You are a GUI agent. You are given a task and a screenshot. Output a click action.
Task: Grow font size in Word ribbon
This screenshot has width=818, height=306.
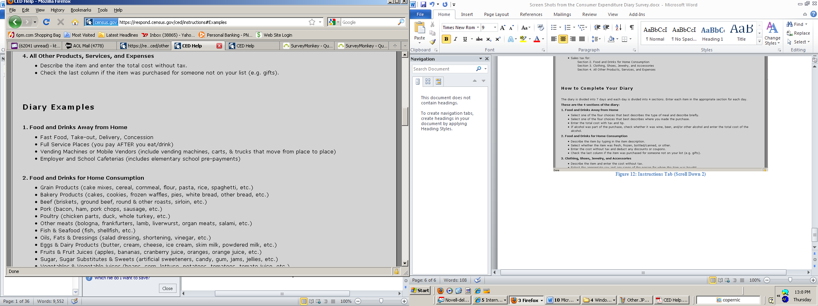coord(502,27)
